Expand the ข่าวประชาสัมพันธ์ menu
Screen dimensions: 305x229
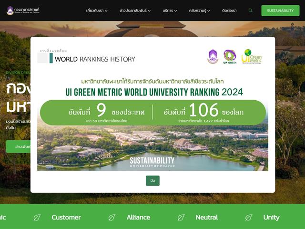(135, 10)
